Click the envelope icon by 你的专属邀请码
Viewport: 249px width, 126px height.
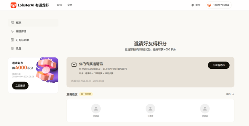74,65
